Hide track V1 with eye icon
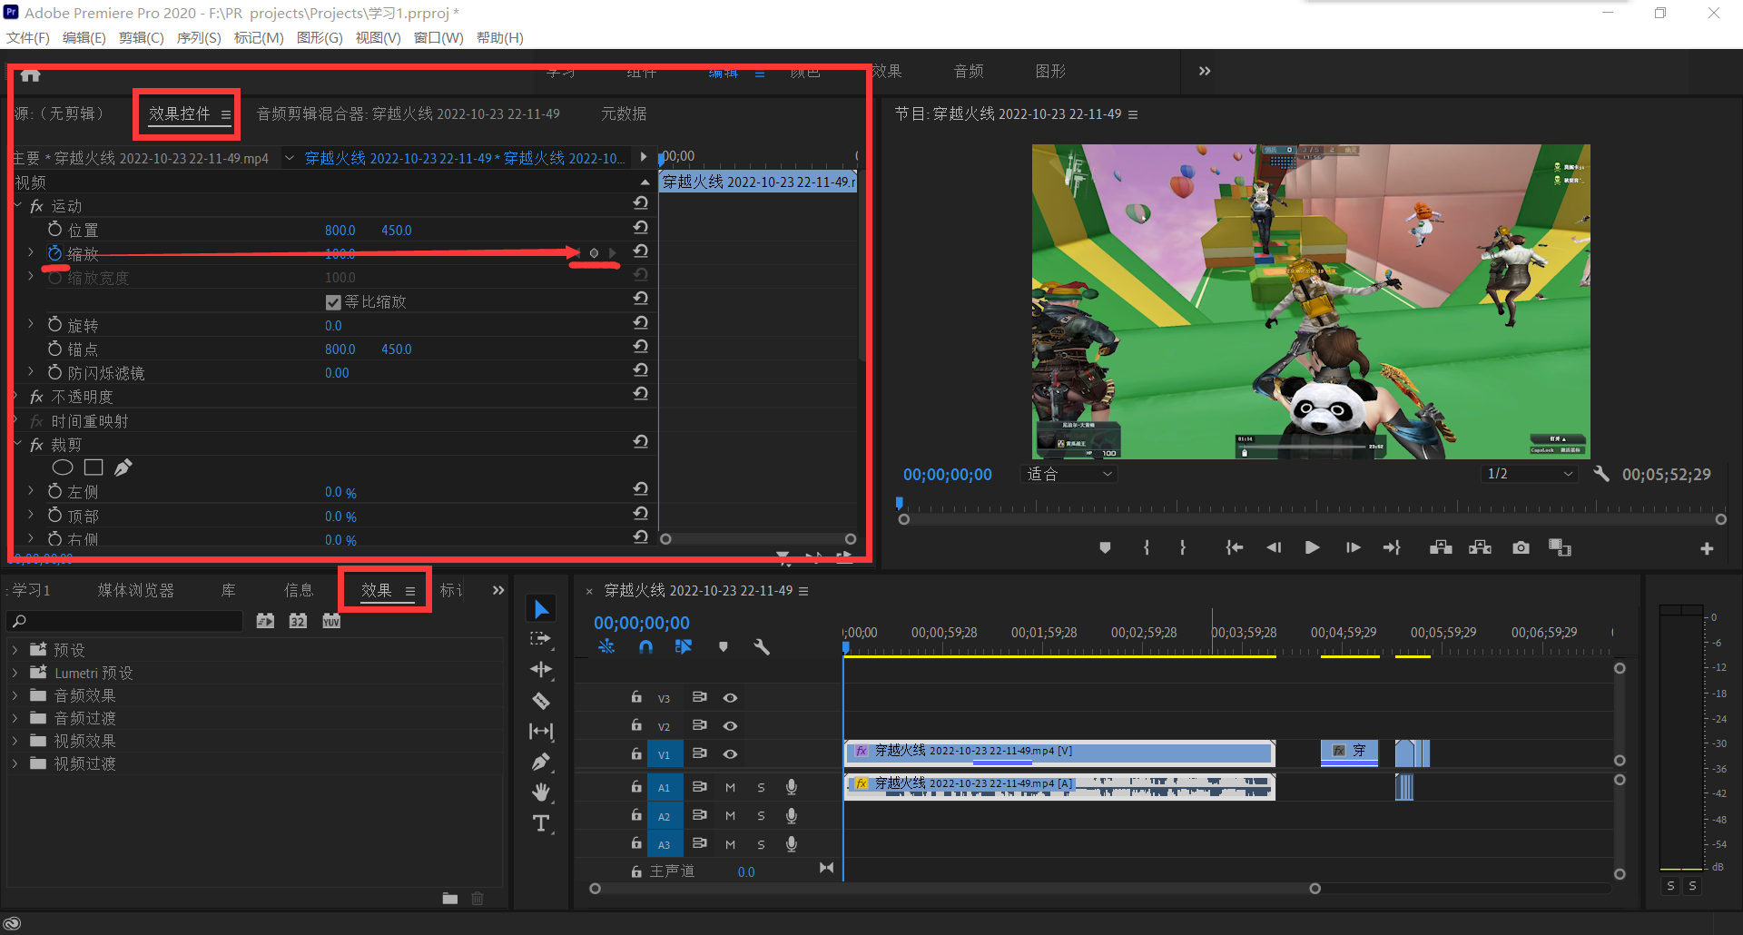This screenshot has height=935, width=1743. pyautogui.click(x=730, y=753)
